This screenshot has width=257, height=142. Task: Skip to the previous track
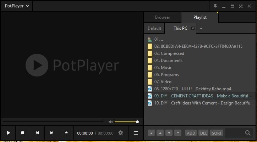pyautogui.click(x=37, y=133)
